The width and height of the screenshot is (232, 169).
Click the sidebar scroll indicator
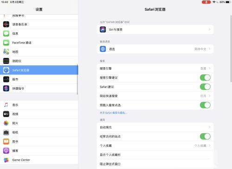77,79
